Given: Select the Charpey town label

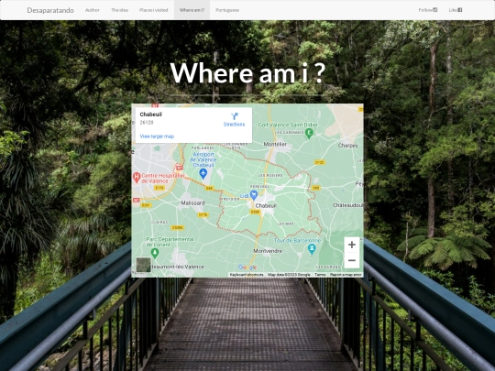Looking at the screenshot, I should tap(348, 146).
